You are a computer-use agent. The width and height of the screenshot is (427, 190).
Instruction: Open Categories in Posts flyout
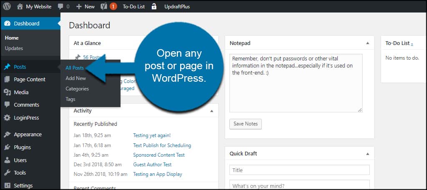[77, 89]
